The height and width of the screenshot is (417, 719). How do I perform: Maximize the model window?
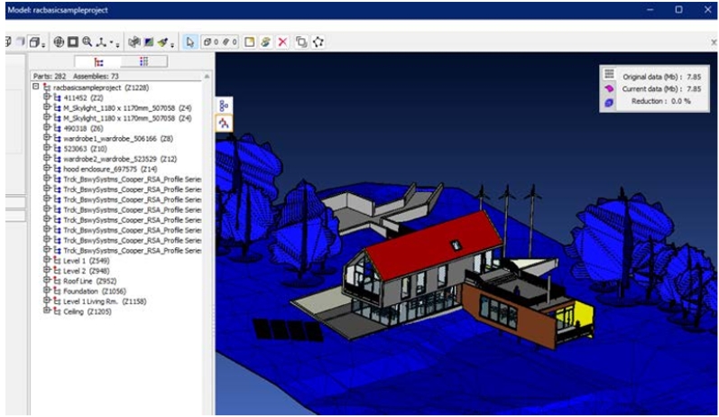click(678, 9)
